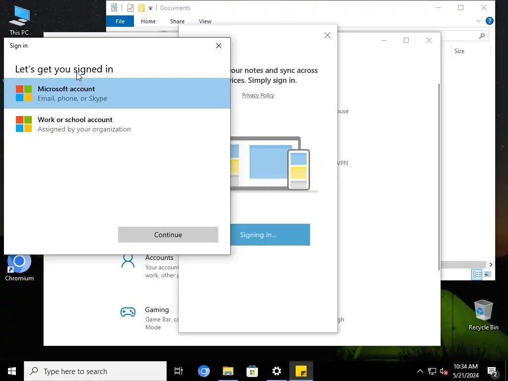
Task: Launch Chromium from the taskbar
Action: click(204, 371)
